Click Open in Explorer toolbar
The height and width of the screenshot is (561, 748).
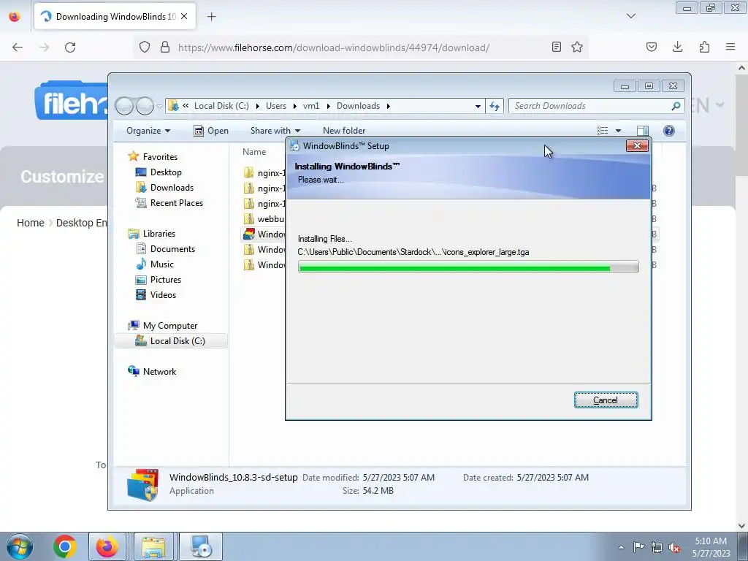click(x=211, y=131)
